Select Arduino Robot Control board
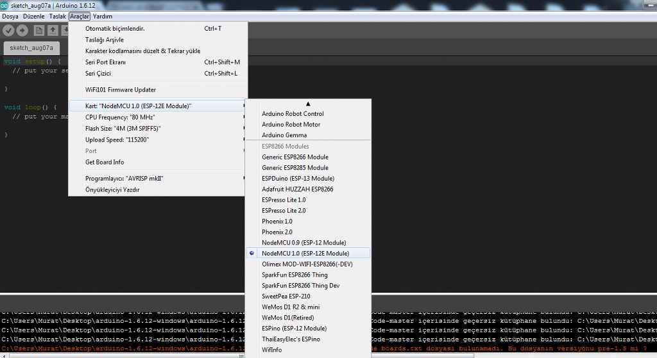This screenshot has width=657, height=358. [308, 113]
